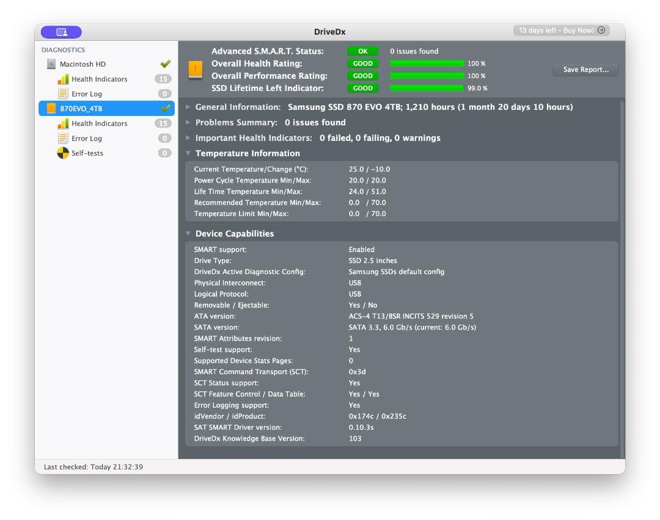The height and width of the screenshot is (520, 660).
Task: Select the Self-tests item in sidebar
Action: [x=87, y=153]
